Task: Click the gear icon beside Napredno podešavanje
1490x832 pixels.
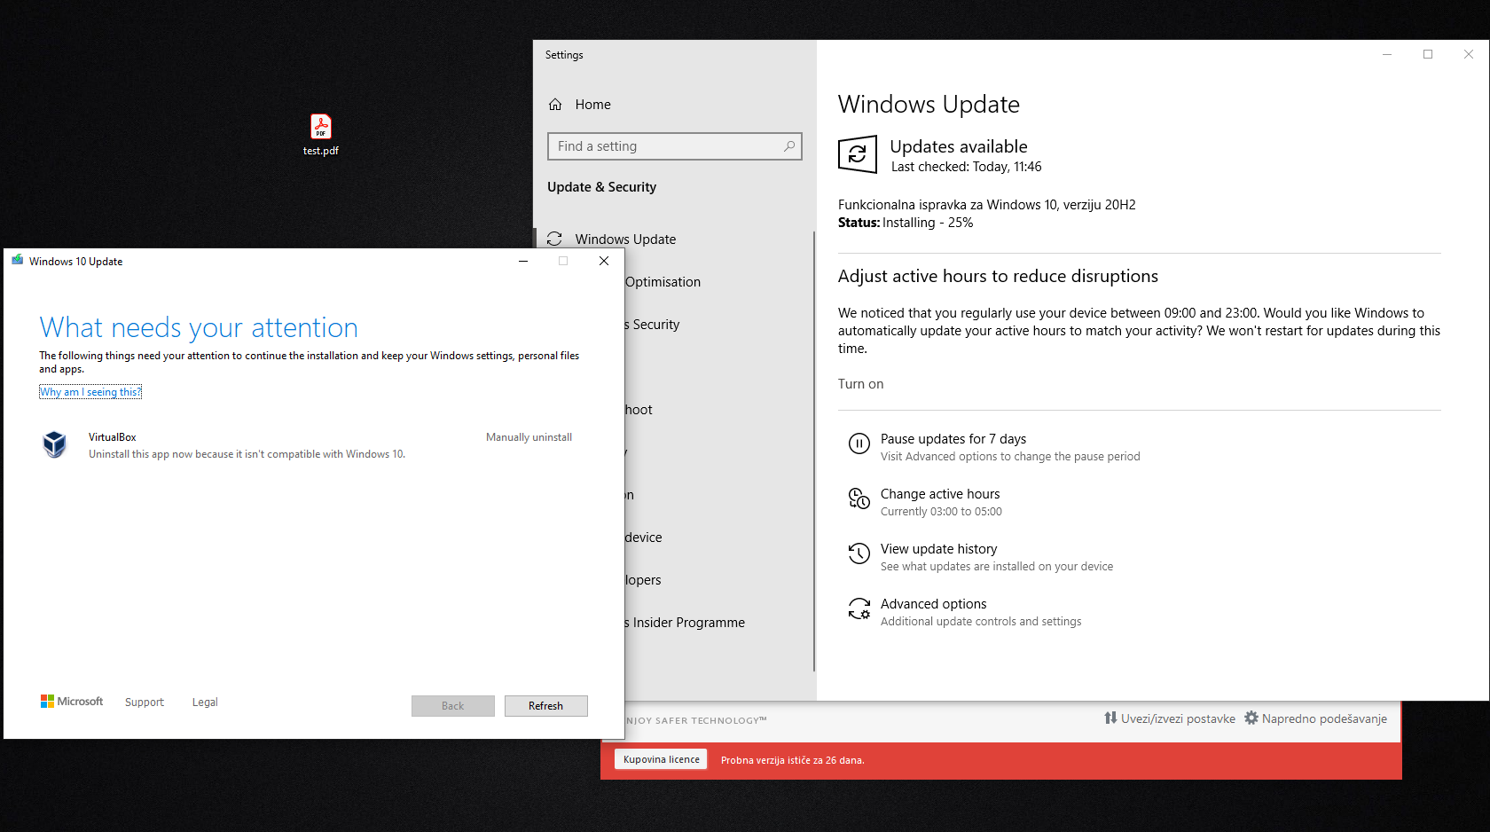Action: [x=1251, y=718]
